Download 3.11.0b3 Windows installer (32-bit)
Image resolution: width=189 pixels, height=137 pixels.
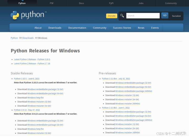(x=127, y=124)
